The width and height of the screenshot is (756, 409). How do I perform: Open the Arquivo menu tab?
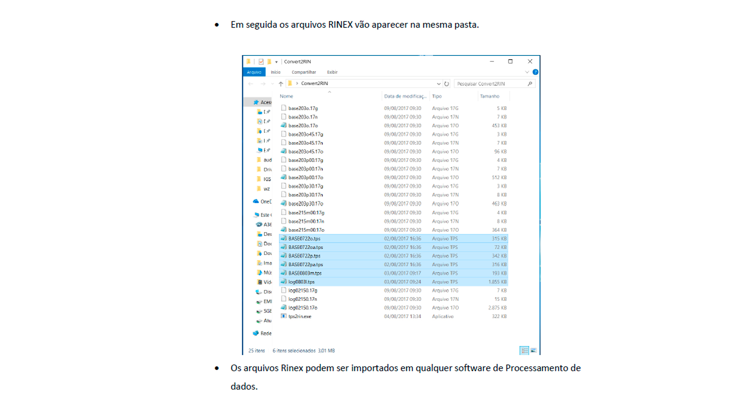254,72
